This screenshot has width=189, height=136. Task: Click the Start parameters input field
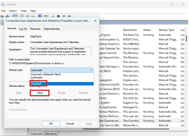coord(64,110)
